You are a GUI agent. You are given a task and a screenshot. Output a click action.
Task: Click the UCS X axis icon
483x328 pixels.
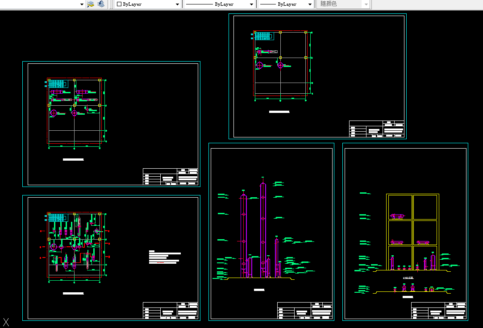[6, 322]
